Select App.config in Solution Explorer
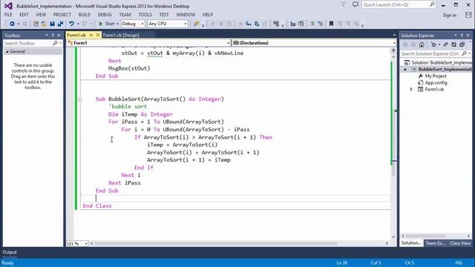The width and height of the screenshot is (475, 267). click(x=436, y=82)
